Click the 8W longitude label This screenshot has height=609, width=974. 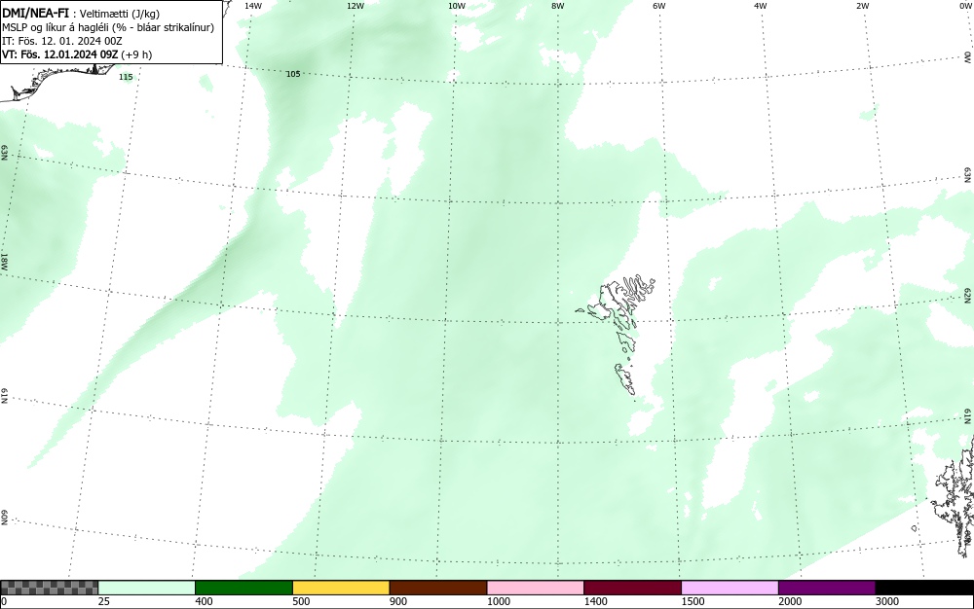(x=558, y=6)
